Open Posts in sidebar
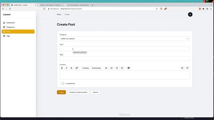 tap(18, 32)
